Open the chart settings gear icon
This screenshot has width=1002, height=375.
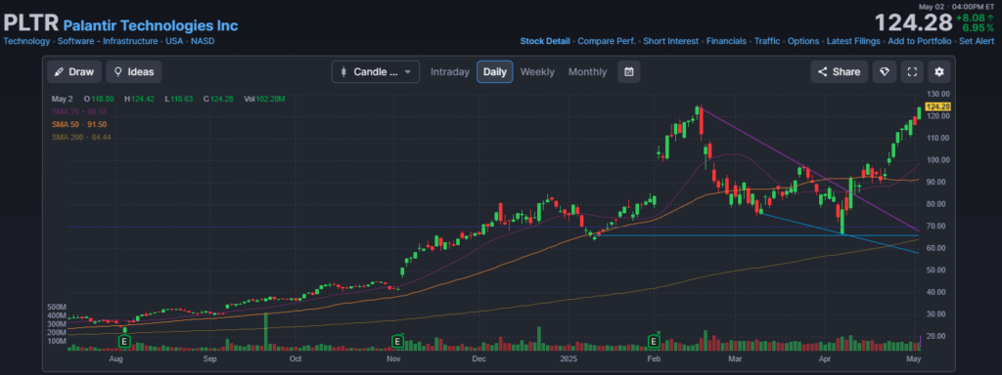point(938,72)
